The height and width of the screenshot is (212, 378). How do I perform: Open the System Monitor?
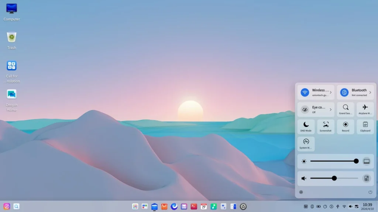[x=306, y=144]
